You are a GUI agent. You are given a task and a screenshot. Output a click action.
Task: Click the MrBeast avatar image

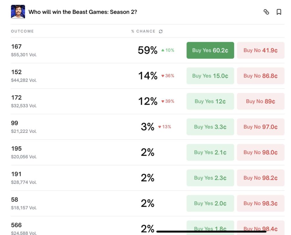17,12
